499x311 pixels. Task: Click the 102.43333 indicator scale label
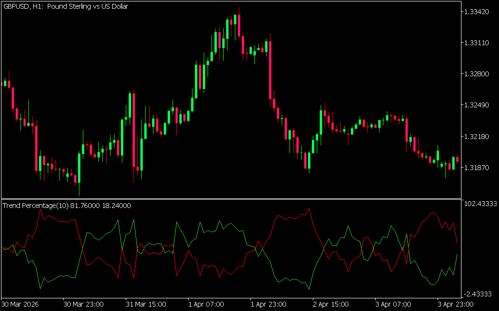tap(480, 204)
